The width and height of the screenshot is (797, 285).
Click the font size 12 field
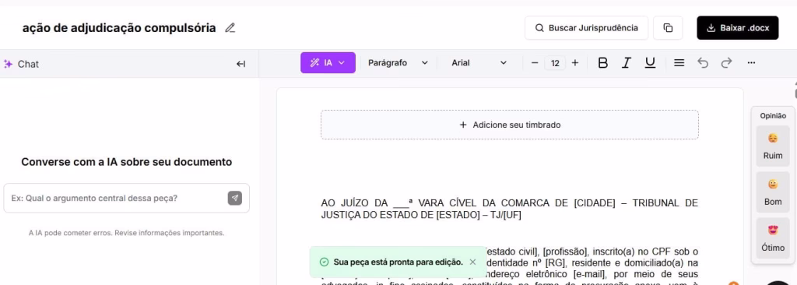(555, 63)
